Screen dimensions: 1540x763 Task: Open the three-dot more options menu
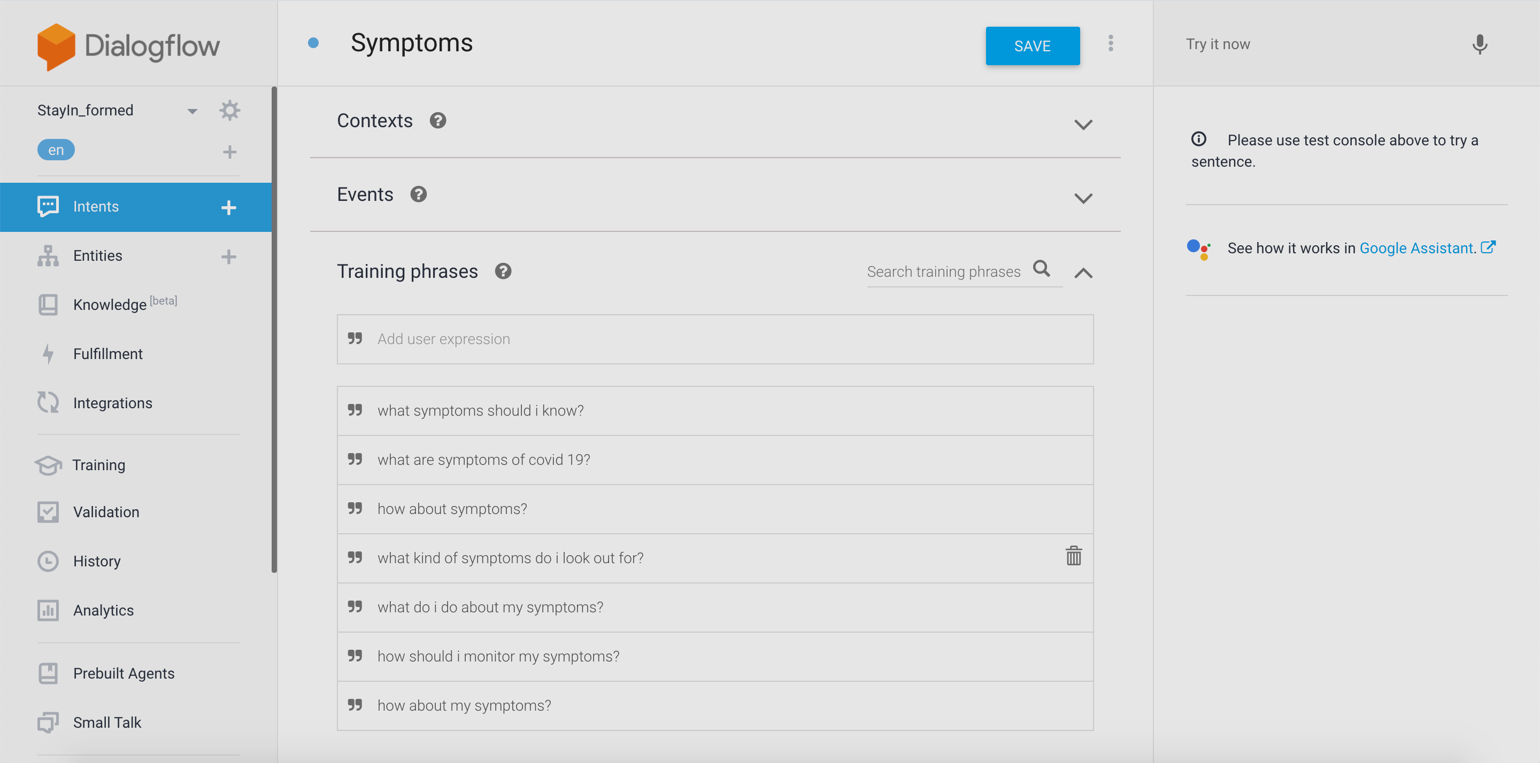[x=1110, y=43]
